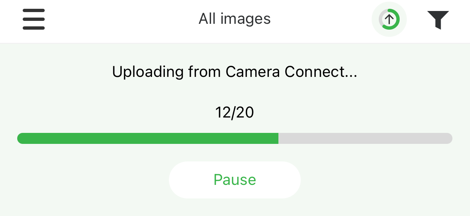Click the word "images" in the header title
The image size is (470, 216).
(x=245, y=19)
